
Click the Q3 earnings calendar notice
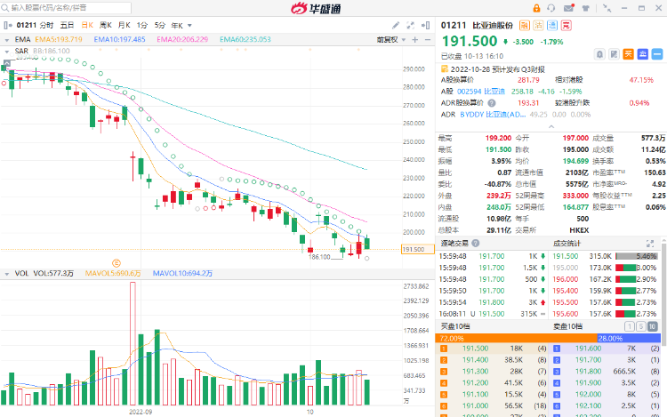point(493,68)
